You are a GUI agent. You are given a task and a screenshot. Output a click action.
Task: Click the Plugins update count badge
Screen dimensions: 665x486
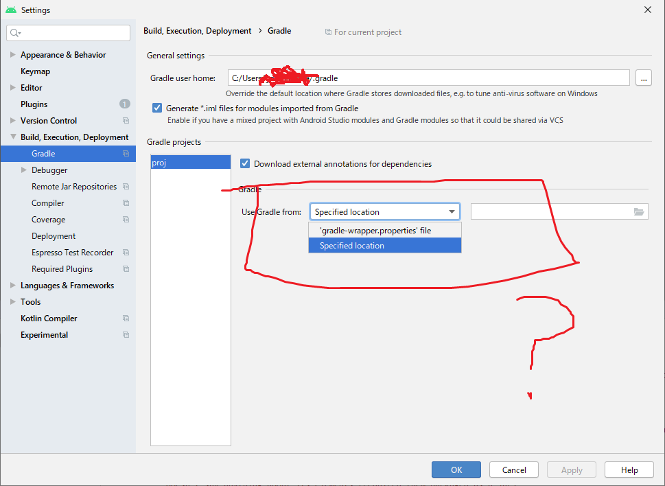124,104
